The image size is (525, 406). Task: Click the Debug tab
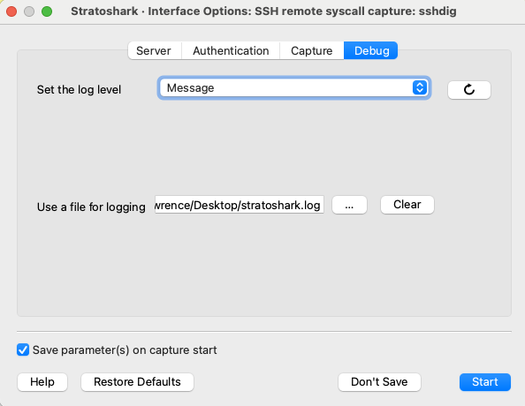tap(371, 51)
